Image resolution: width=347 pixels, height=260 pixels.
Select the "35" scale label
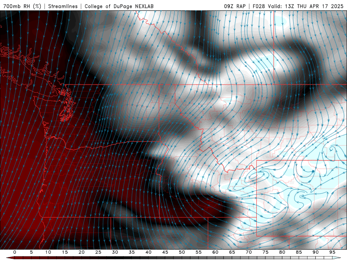[132, 252]
